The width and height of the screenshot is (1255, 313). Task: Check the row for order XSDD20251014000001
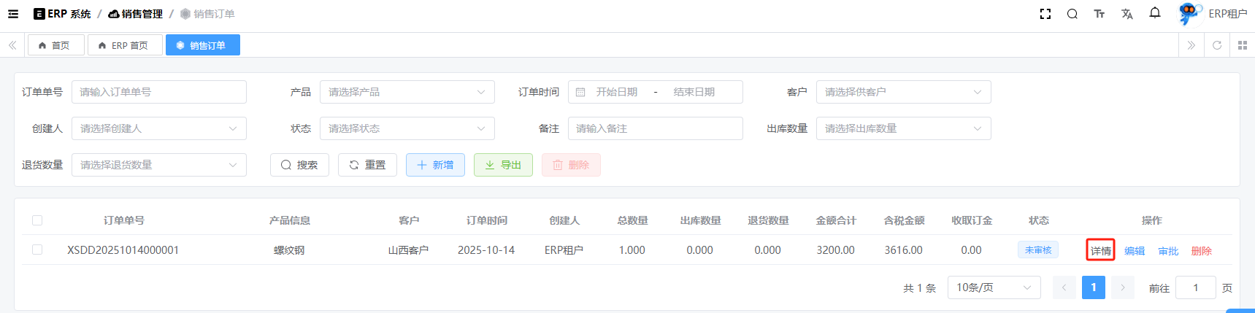[x=37, y=250]
